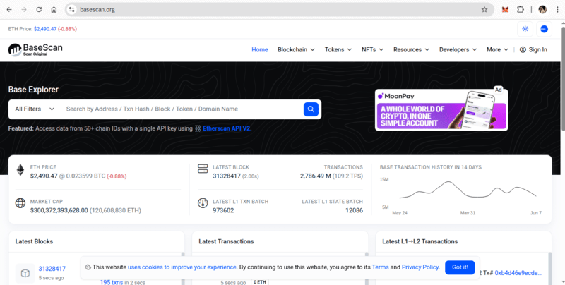Open the All Filters dropdown
This screenshot has height=285, width=565.
tap(35, 109)
